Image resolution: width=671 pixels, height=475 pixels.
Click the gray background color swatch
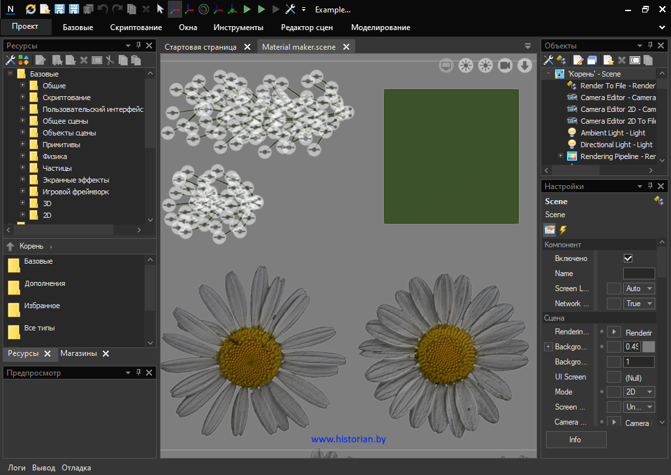648,347
